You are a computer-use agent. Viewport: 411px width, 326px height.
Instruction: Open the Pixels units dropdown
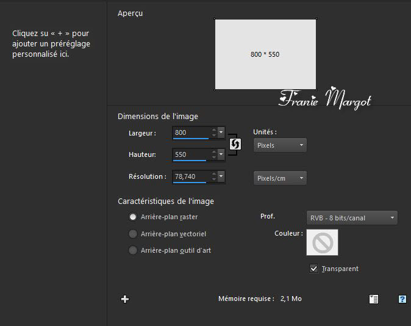(280, 145)
